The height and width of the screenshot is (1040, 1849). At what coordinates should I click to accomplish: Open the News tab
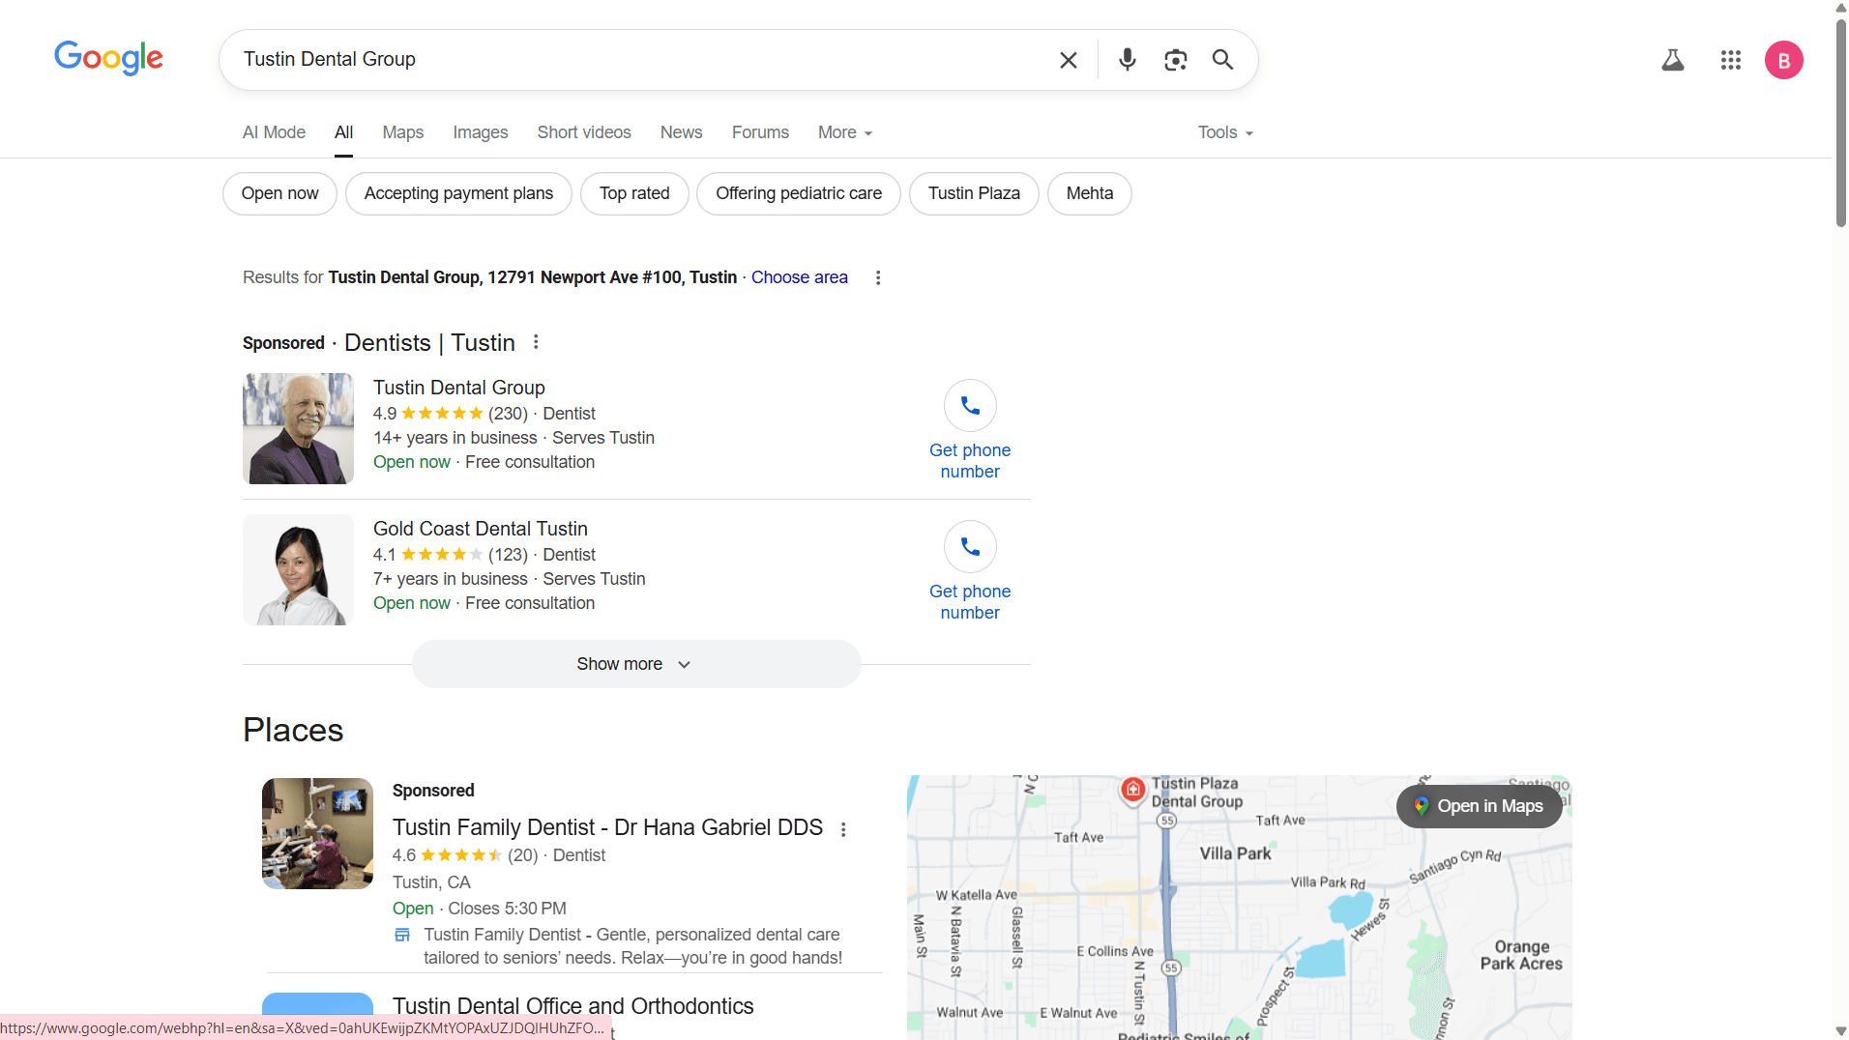click(x=681, y=132)
